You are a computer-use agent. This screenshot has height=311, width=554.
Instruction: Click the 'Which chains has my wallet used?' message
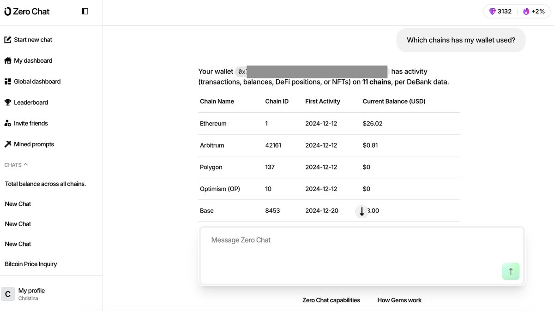click(x=461, y=40)
